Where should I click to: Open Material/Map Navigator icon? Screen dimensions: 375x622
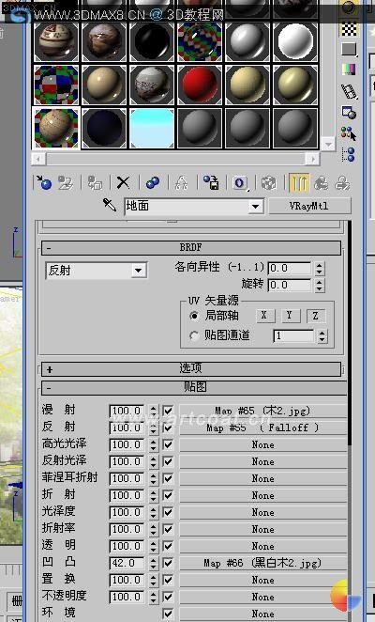[349, 154]
